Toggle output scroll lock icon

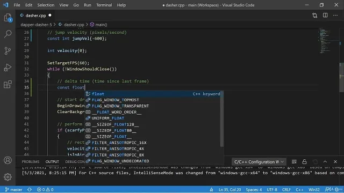[304, 162]
